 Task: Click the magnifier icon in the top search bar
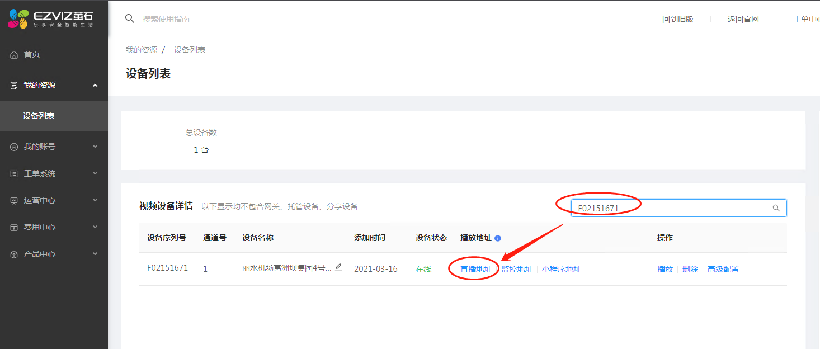130,18
